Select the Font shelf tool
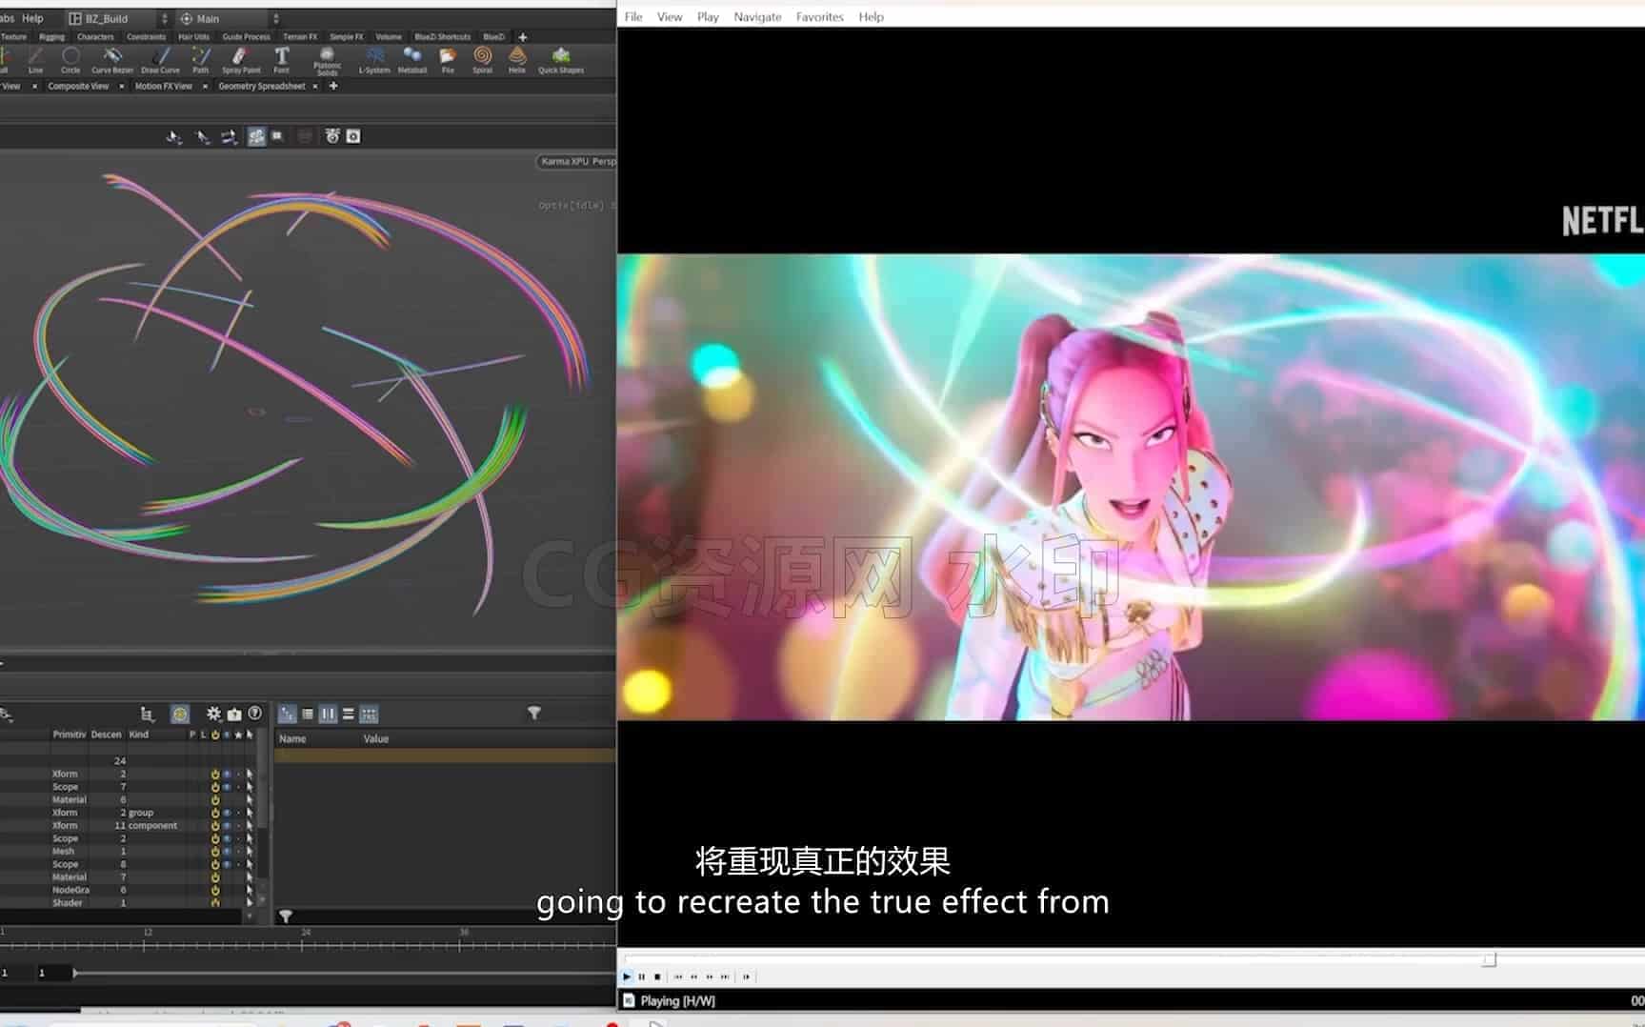The image size is (1645, 1027). tap(281, 60)
